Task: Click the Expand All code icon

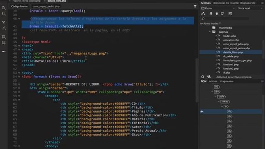Action: pos(3,22)
